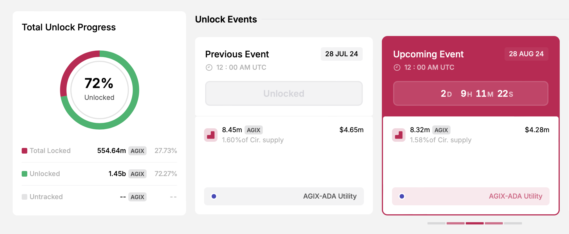
Task: Click the AGIX badge beside Untracked row
Action: [x=137, y=197]
